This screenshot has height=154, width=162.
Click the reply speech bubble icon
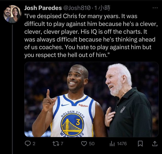click(27, 143)
